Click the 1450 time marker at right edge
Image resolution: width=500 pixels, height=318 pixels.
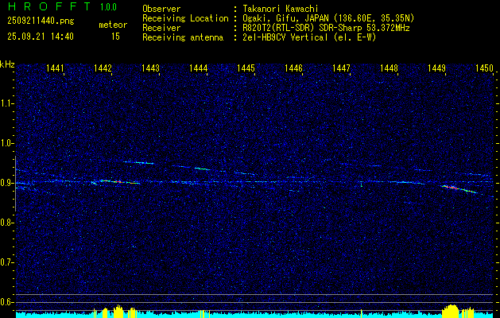pyautogui.click(x=484, y=69)
